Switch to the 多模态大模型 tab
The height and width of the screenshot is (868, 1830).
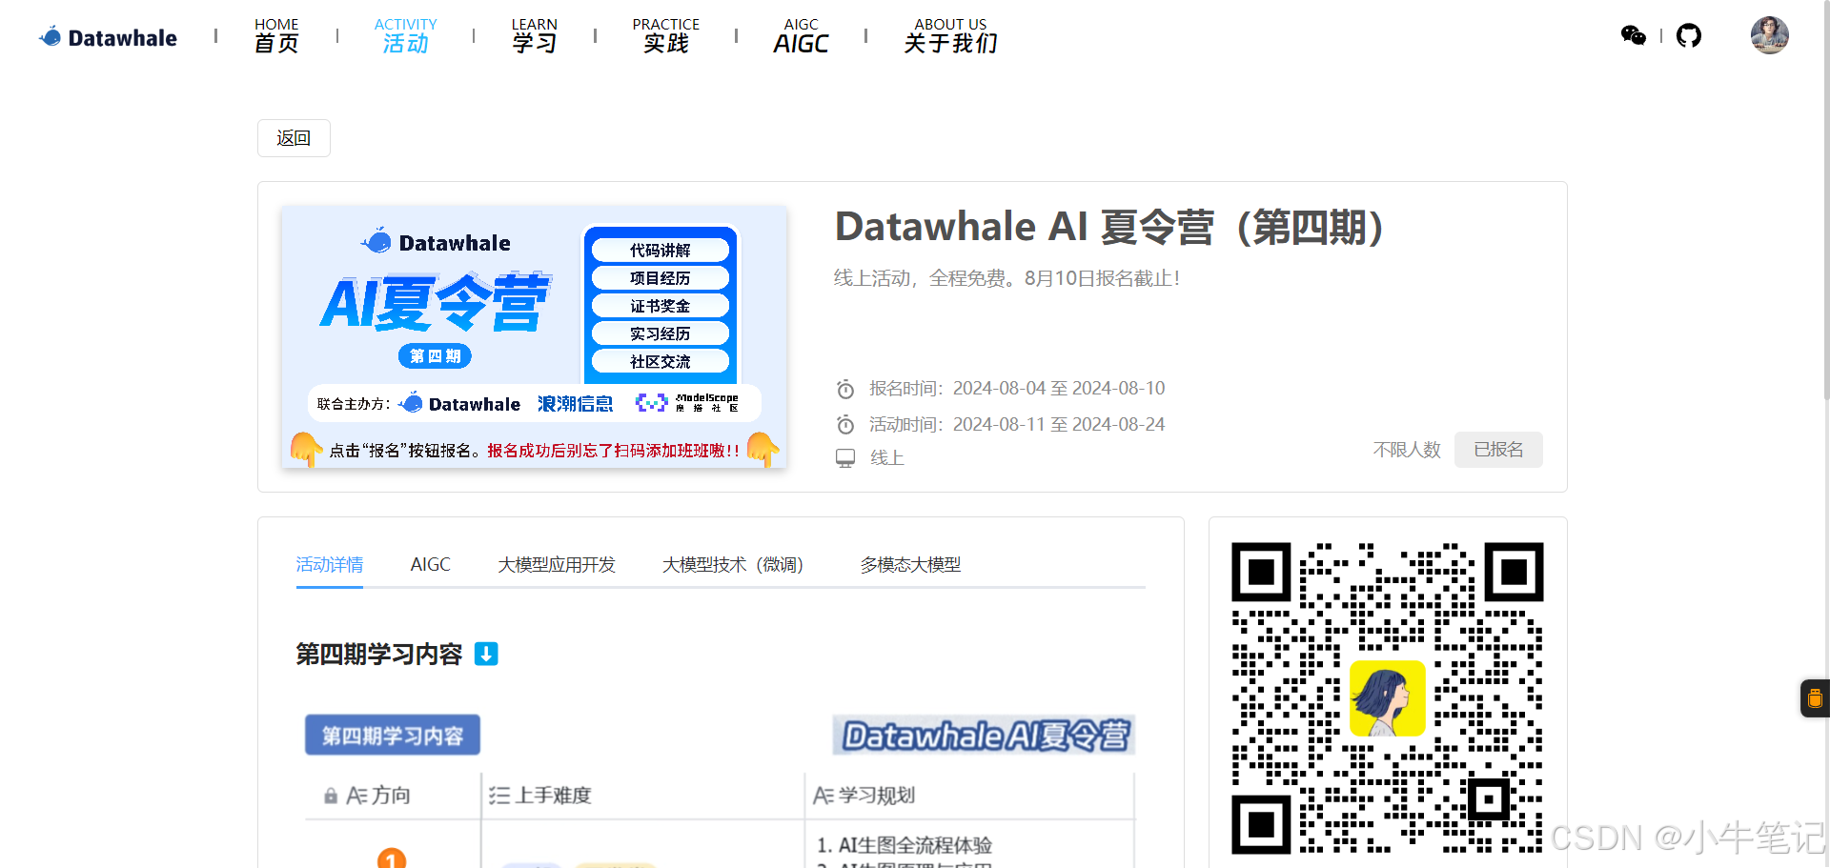point(910,565)
